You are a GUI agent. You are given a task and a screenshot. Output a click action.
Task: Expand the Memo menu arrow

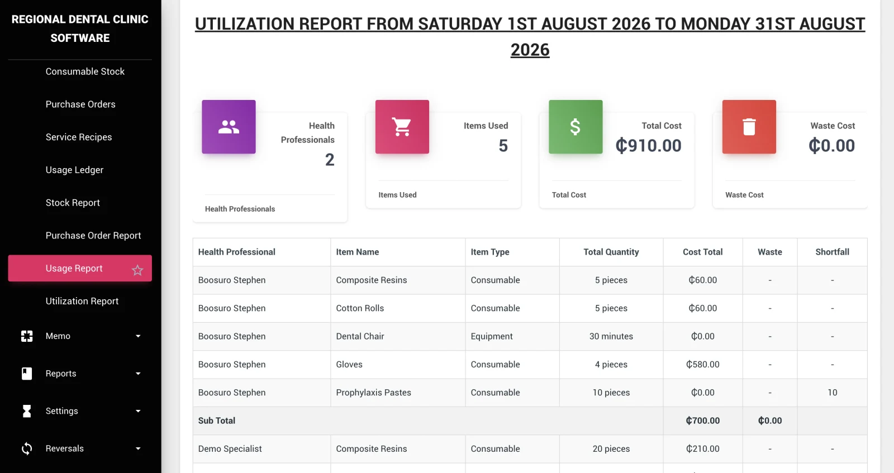point(138,336)
